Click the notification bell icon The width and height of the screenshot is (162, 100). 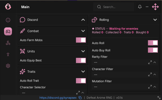(140, 7)
